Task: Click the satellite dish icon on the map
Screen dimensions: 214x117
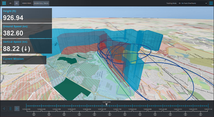Action: pos(56,44)
